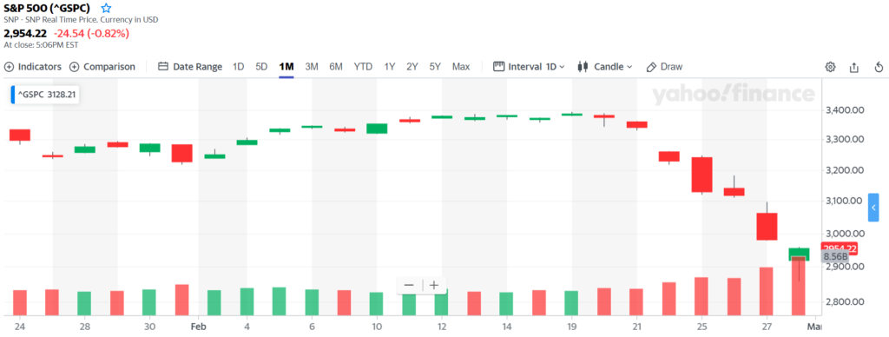Click the tallest red volume bar above 27
Image resolution: width=889 pixels, height=337 pixels.
click(767, 291)
